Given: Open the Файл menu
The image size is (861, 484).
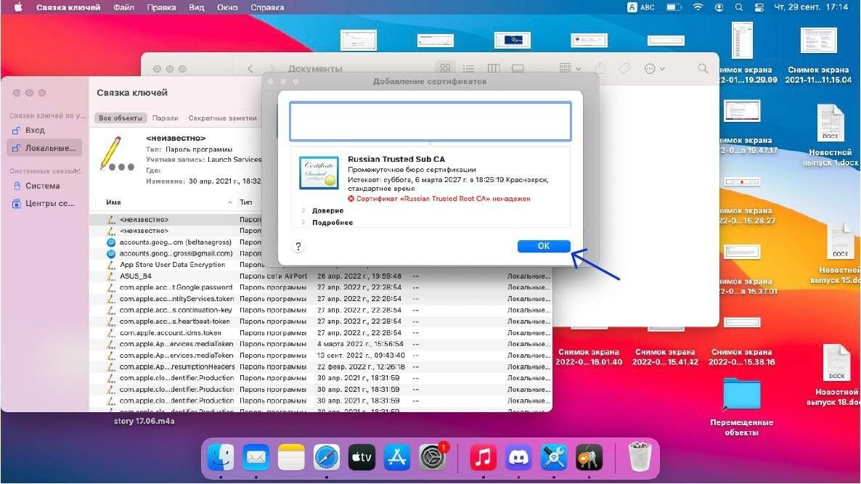Looking at the screenshot, I should pos(123,7).
